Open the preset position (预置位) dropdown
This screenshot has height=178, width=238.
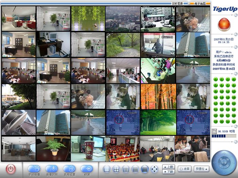(202, 169)
